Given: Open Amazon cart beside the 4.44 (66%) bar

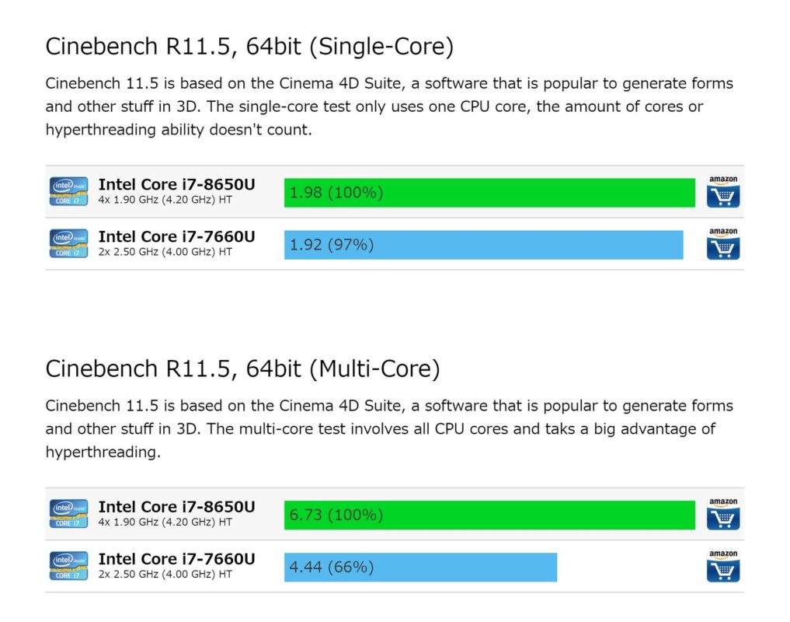Looking at the screenshot, I should point(723,566).
